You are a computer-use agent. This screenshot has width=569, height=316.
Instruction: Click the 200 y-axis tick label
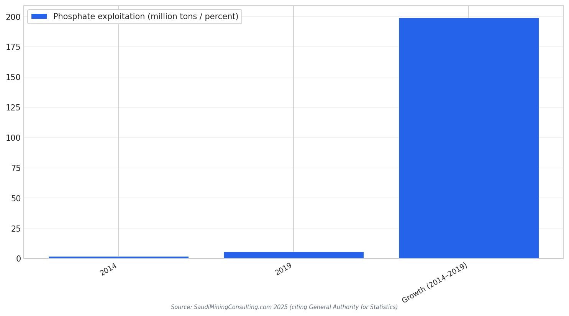(x=13, y=17)
